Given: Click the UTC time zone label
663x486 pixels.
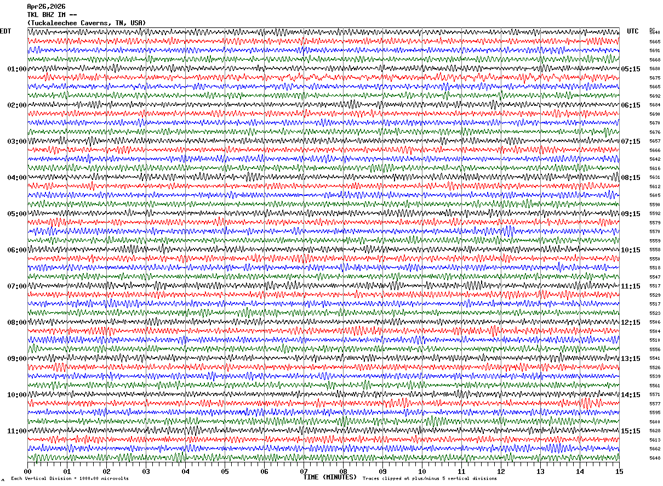Looking at the screenshot, I should point(633,31).
